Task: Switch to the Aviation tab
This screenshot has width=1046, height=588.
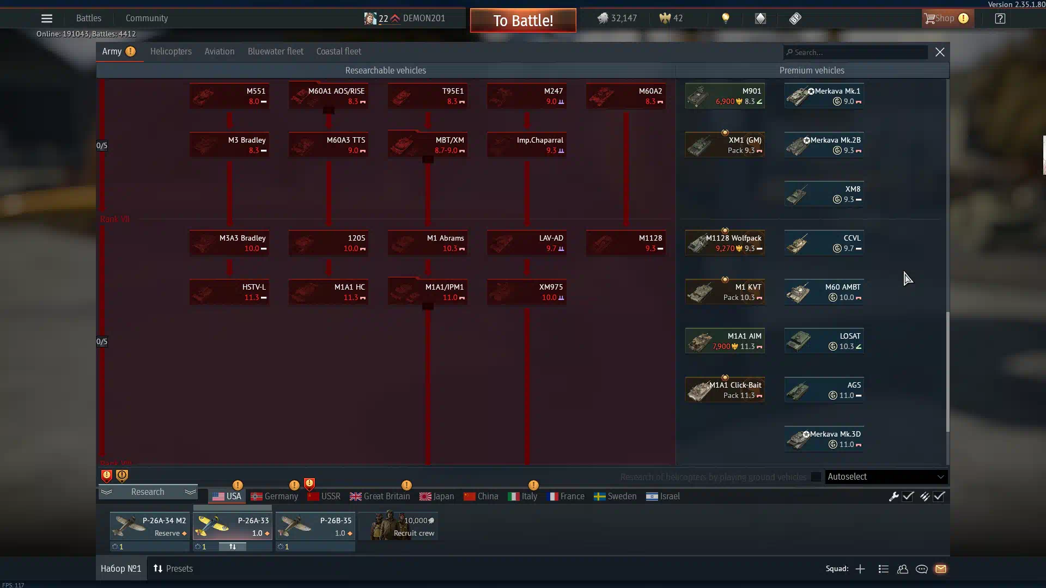Action: 220,52
